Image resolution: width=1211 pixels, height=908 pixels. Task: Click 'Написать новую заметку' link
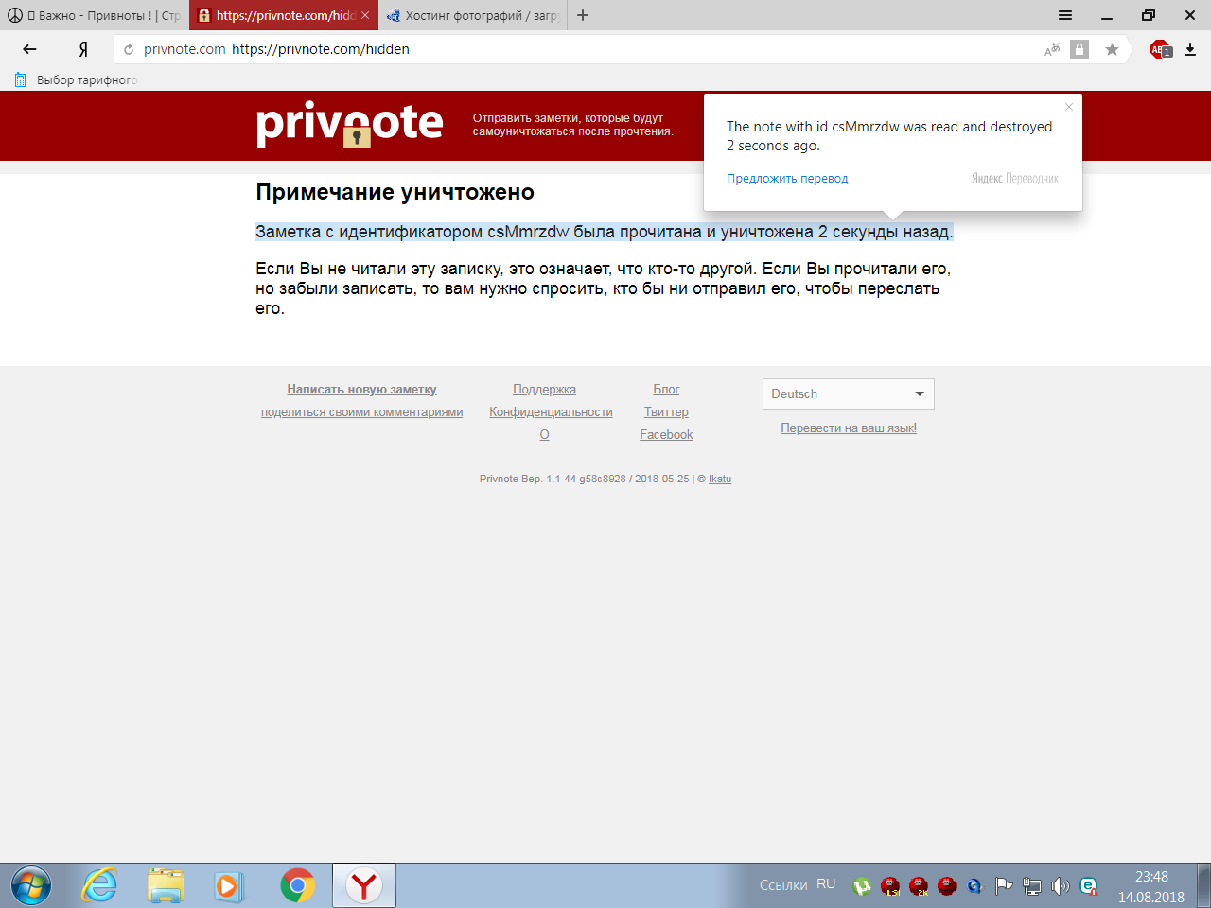[361, 389]
